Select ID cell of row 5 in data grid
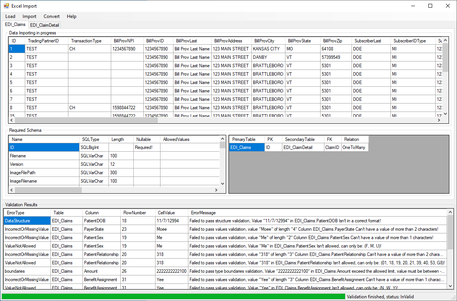The height and width of the screenshot is (301, 457). (16, 83)
